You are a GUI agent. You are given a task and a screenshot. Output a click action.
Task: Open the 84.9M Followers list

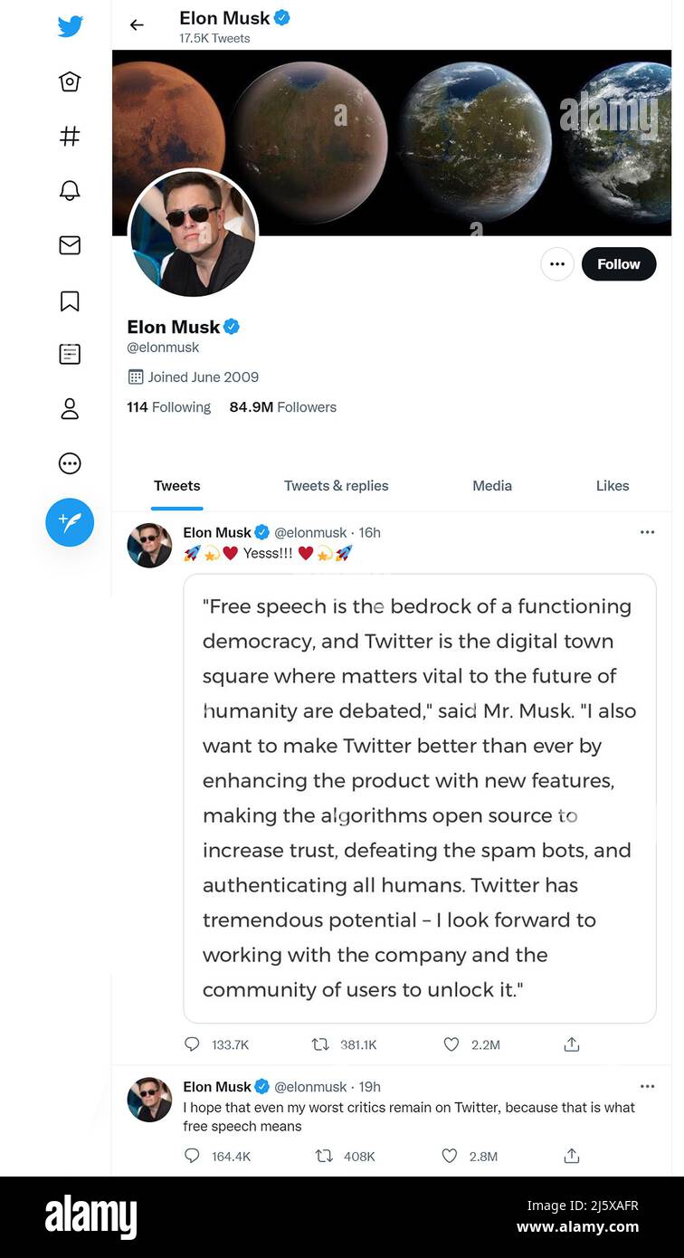[x=282, y=407]
